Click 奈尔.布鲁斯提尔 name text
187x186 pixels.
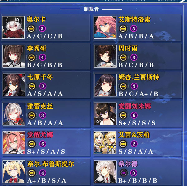pyautogui.click(x=51, y=164)
